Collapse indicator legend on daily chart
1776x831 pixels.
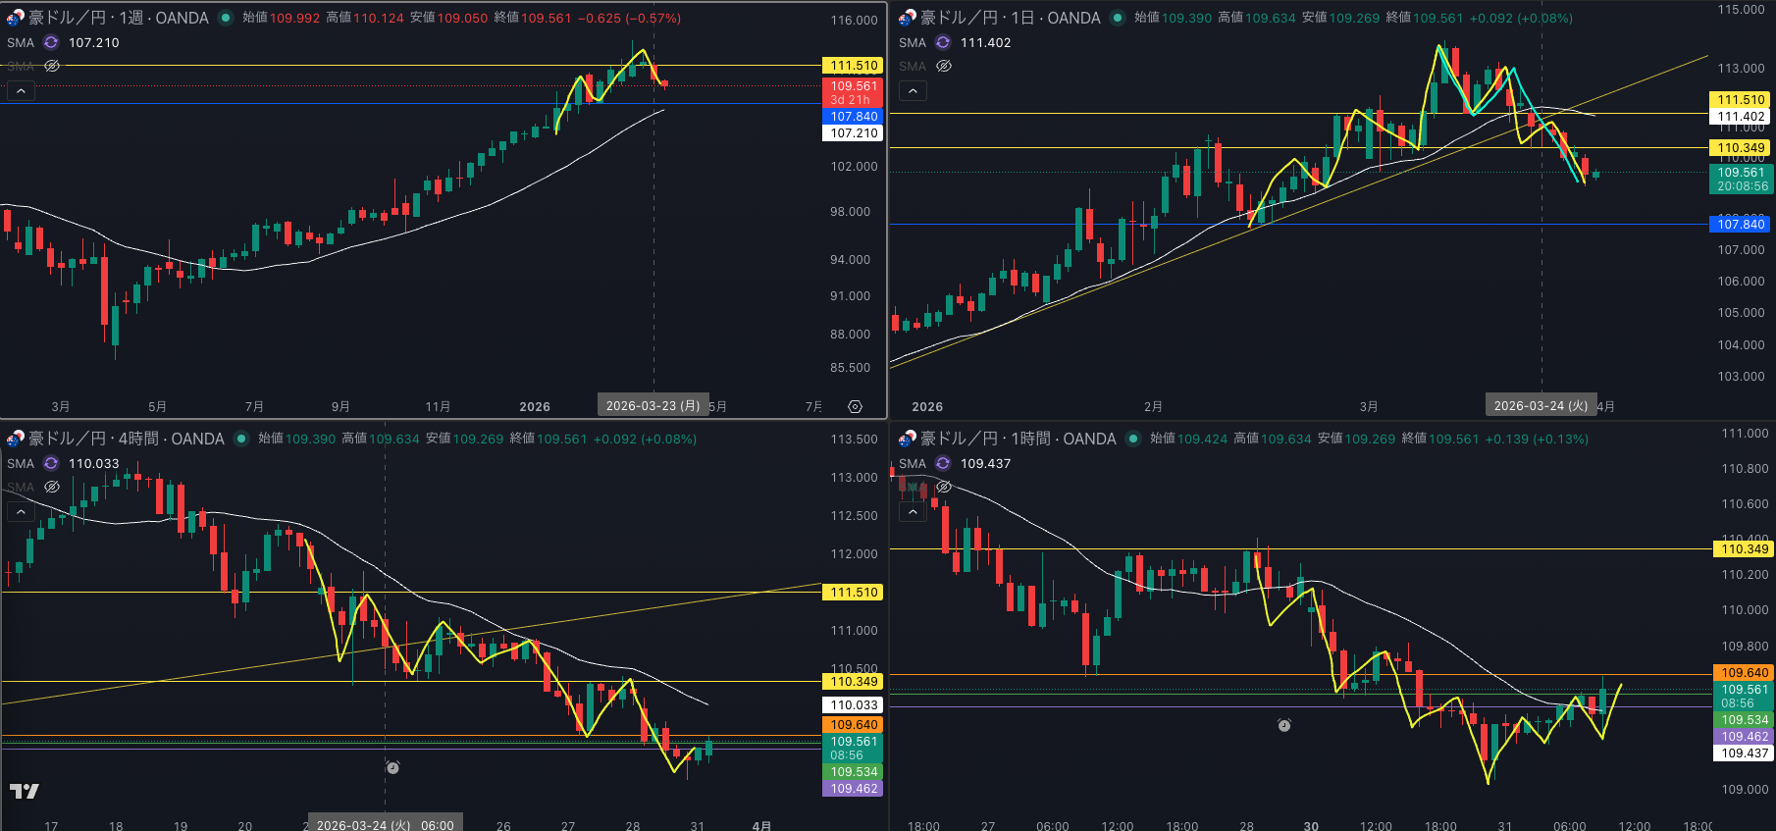(913, 90)
